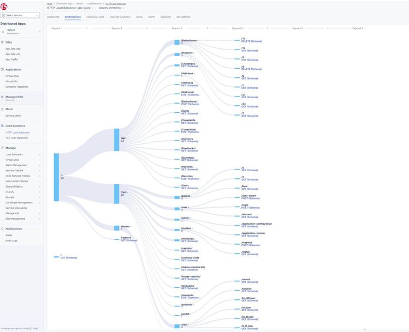Select the /api node bar in the diagram

pos(117,140)
